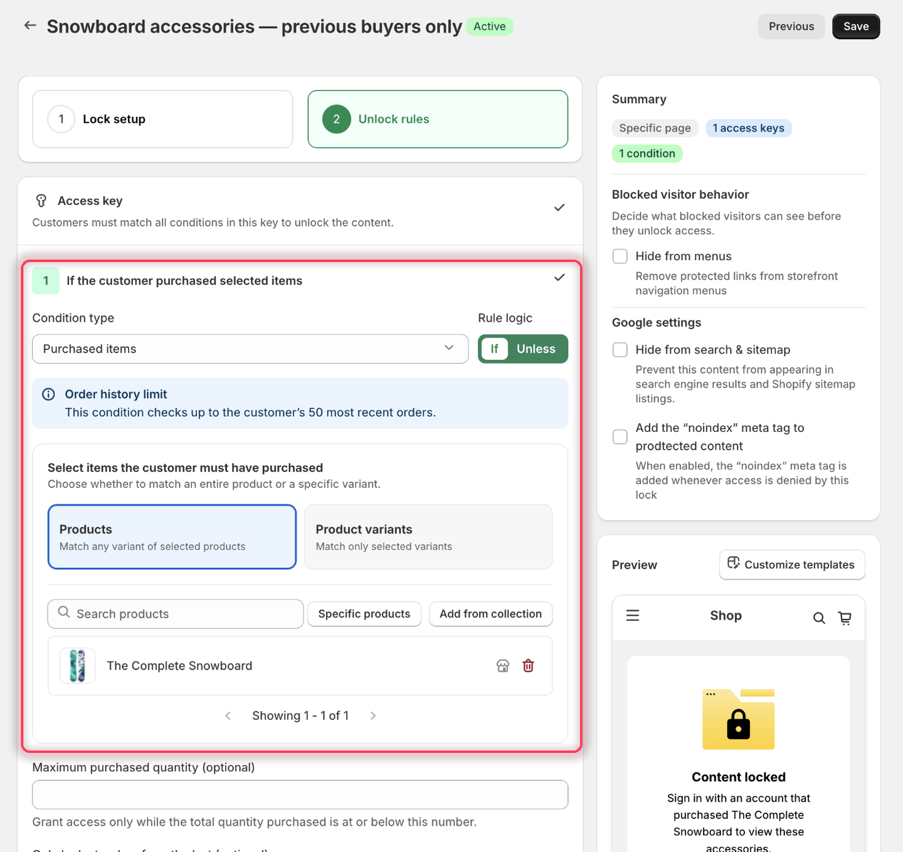Image resolution: width=903 pixels, height=852 pixels.
Task: Click the Search products field
Action: pos(176,614)
